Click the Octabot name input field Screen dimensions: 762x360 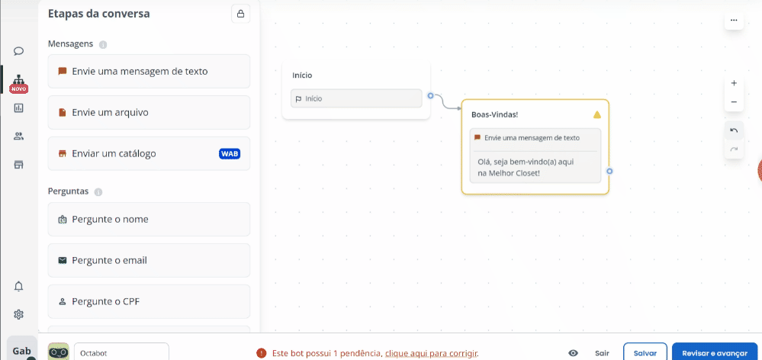coord(121,352)
